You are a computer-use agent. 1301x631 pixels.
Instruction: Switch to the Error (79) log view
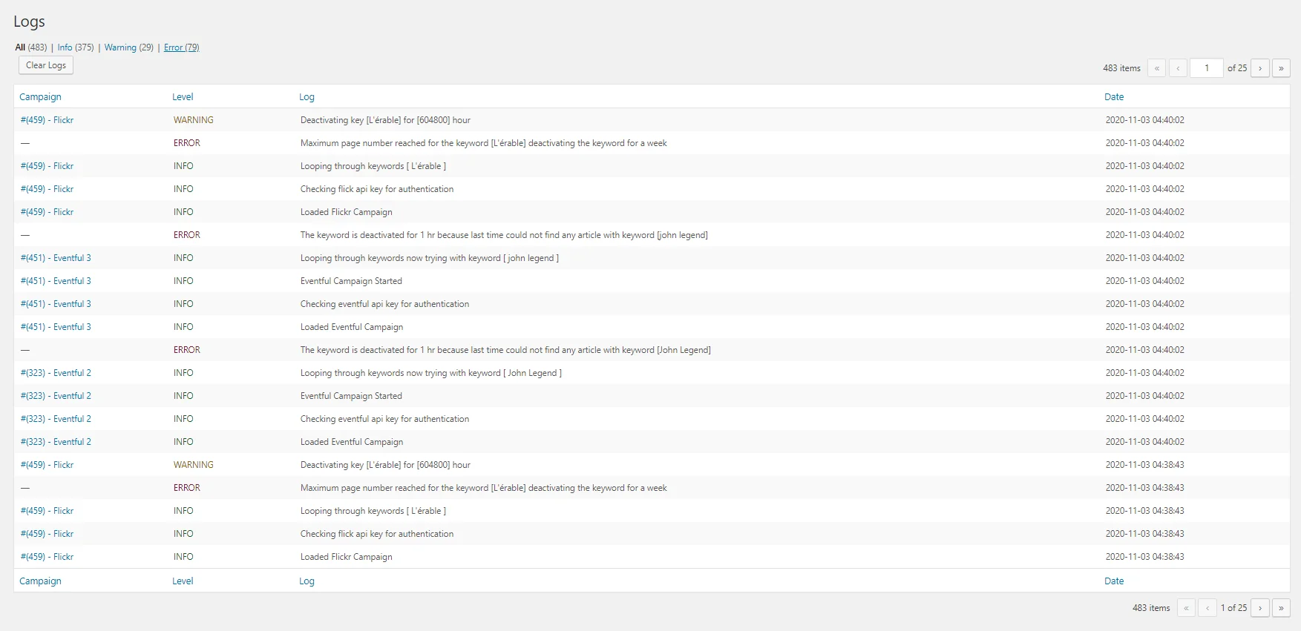coord(181,47)
